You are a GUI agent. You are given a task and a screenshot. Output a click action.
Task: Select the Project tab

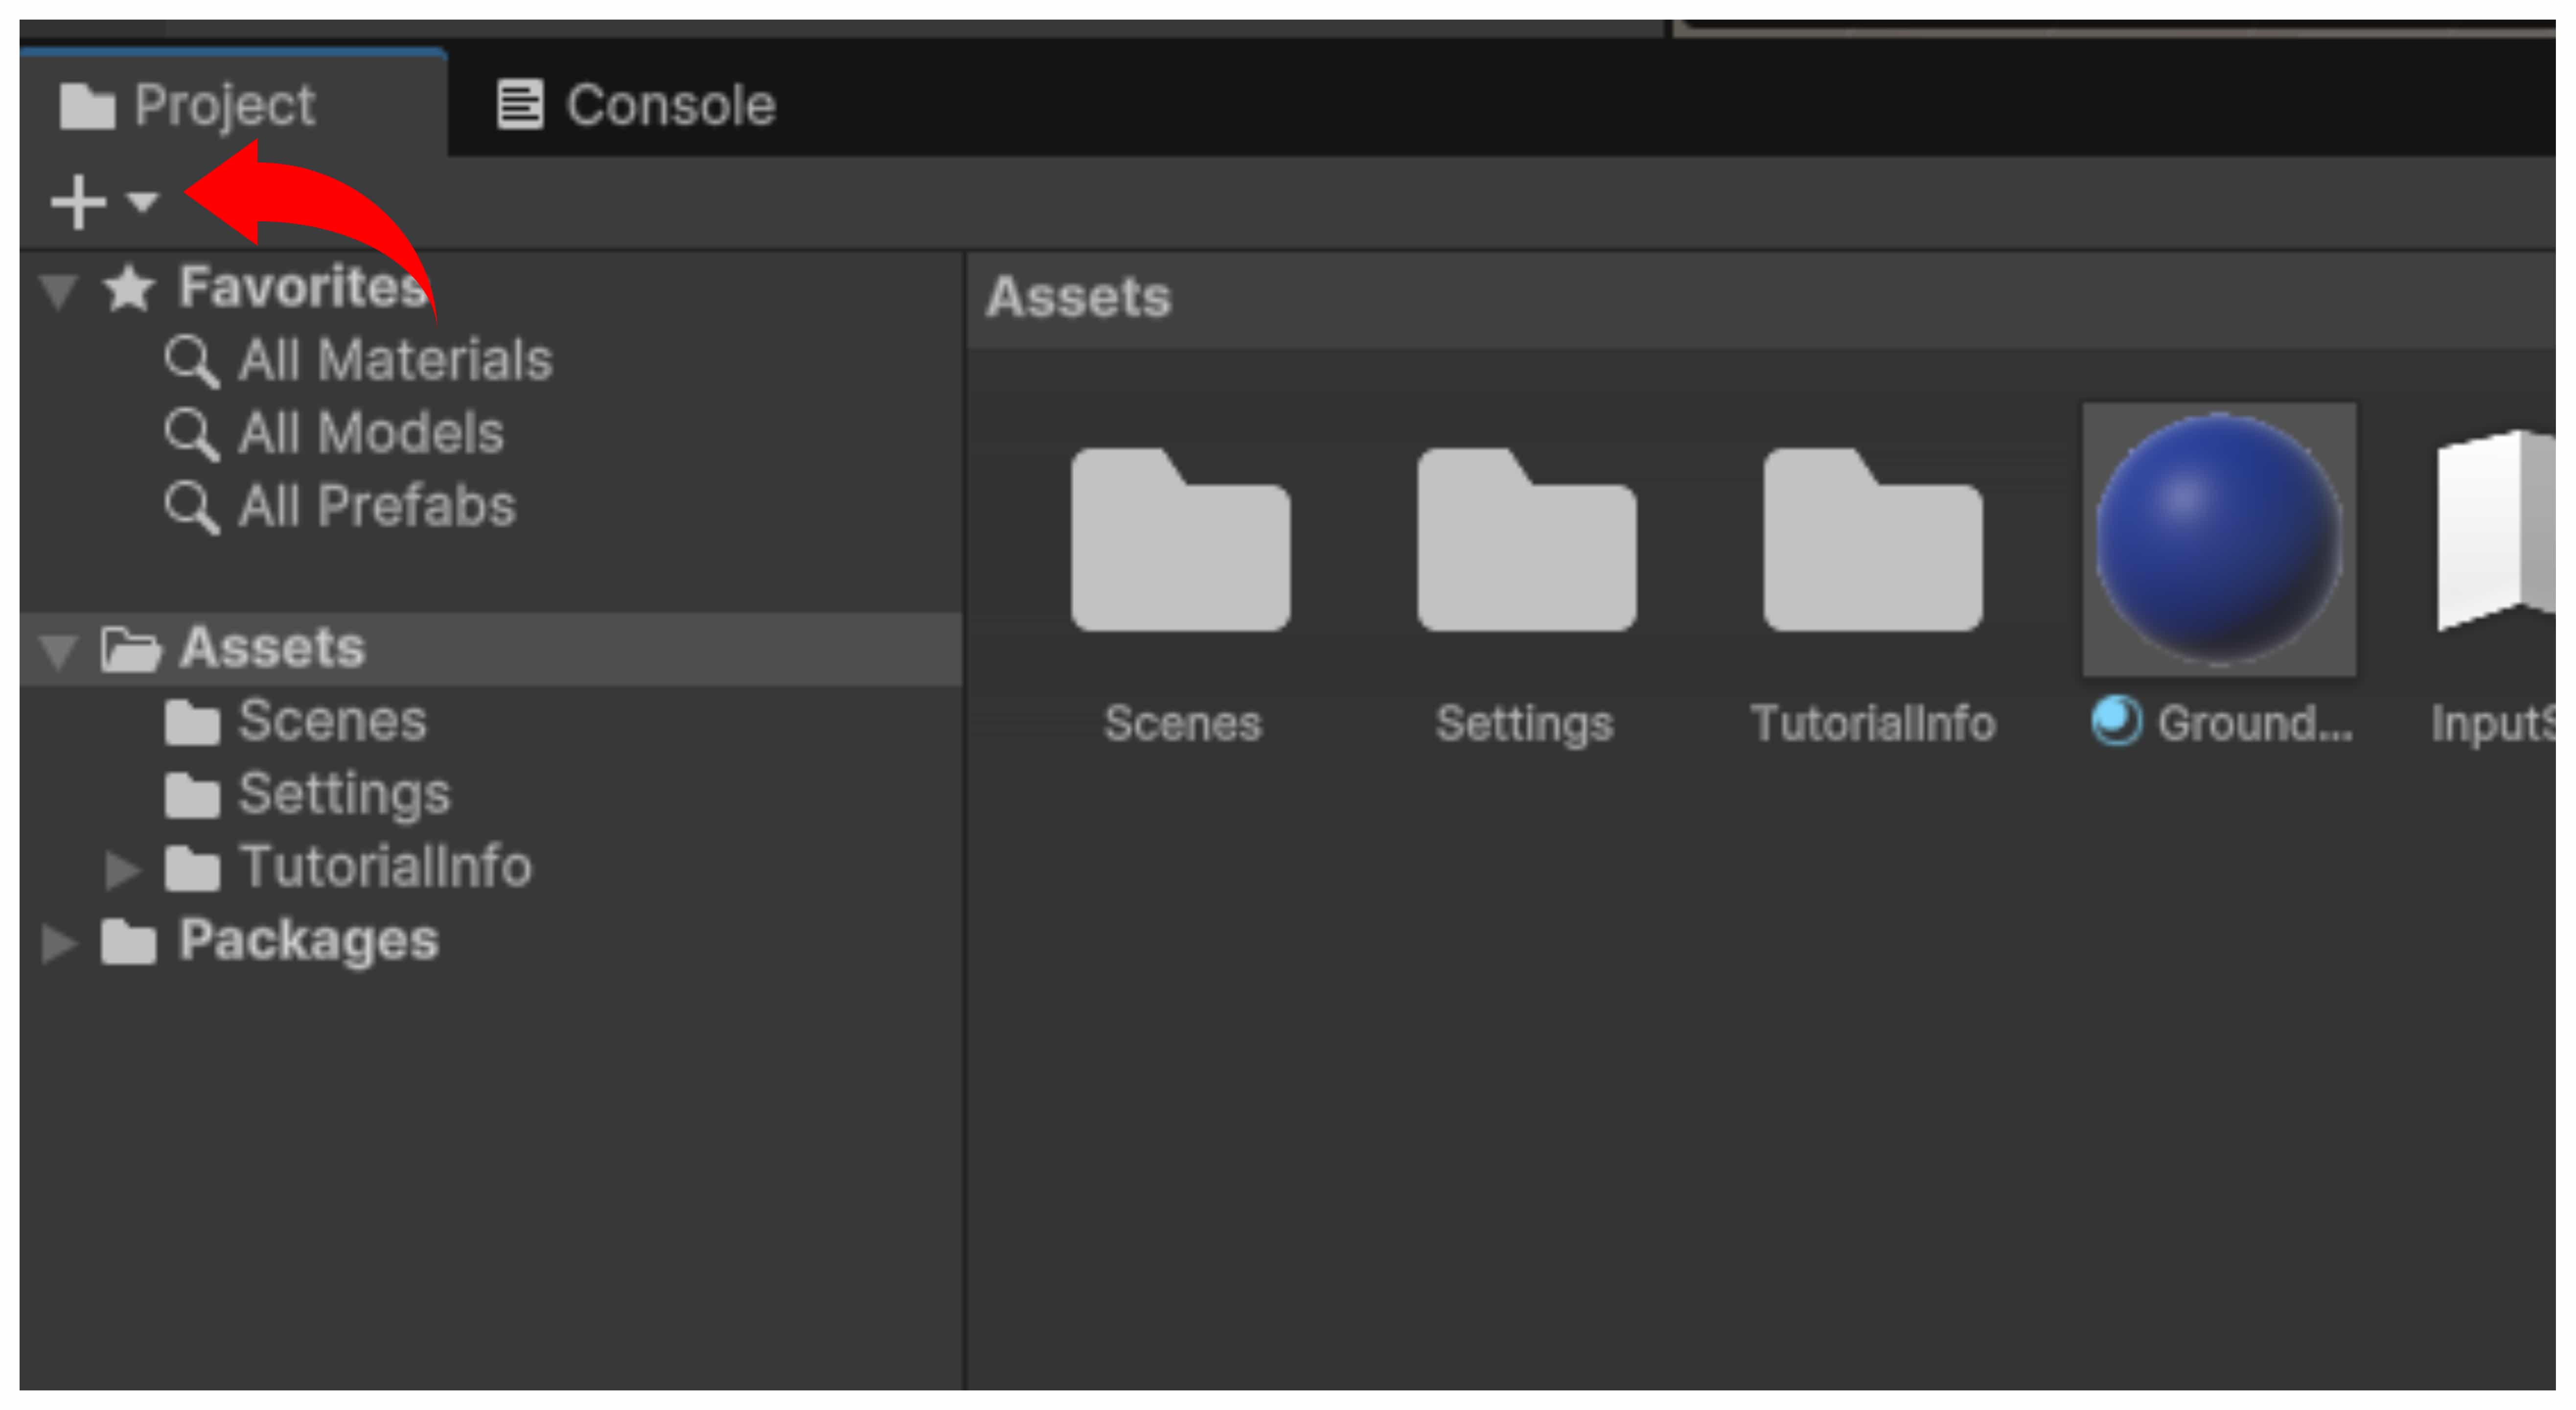pos(188,105)
